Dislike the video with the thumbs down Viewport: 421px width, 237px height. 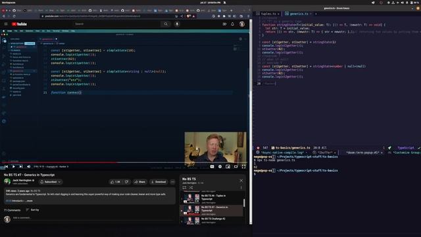pyautogui.click(x=126, y=182)
